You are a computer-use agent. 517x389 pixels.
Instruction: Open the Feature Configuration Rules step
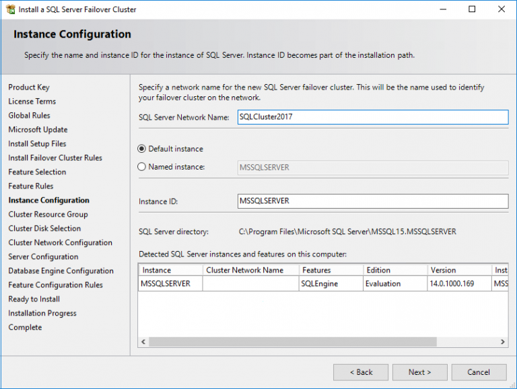[55, 285]
